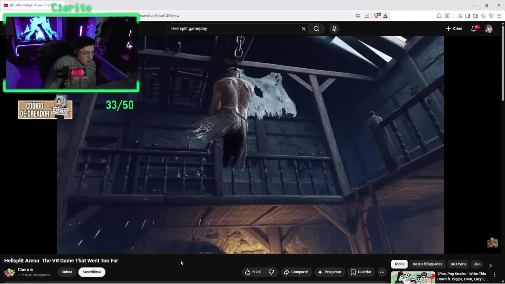The image size is (505, 284).
Task: Open the Cheru channel name link
Action: (23, 270)
